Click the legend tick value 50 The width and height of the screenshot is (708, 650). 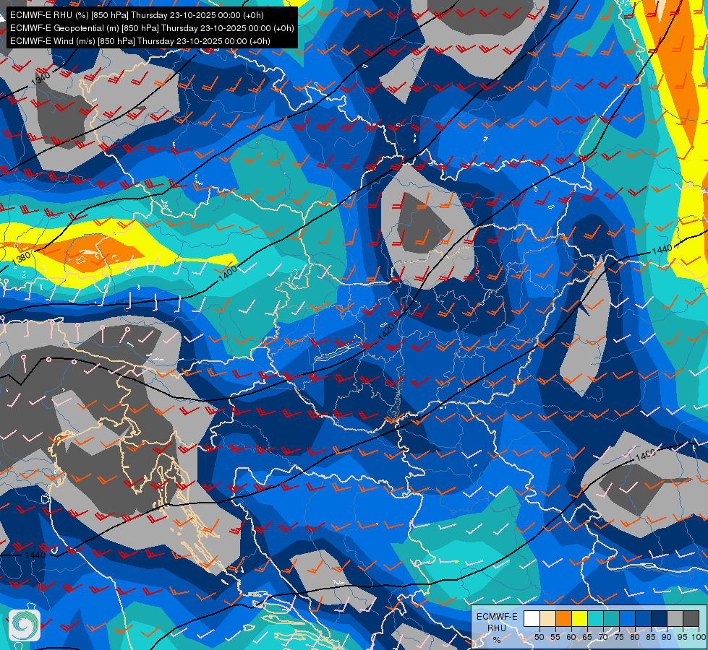(539, 637)
